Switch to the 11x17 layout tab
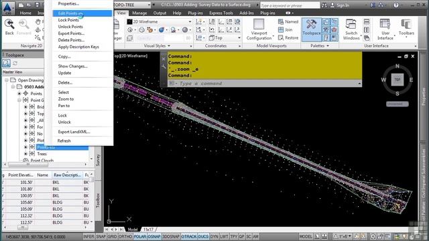 [149, 229]
